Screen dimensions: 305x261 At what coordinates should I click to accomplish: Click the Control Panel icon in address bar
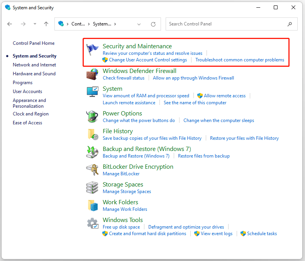click(61, 24)
